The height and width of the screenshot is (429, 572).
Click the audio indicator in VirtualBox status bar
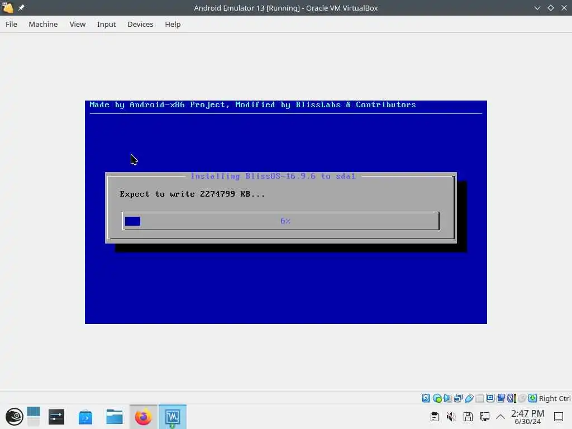pos(447,398)
